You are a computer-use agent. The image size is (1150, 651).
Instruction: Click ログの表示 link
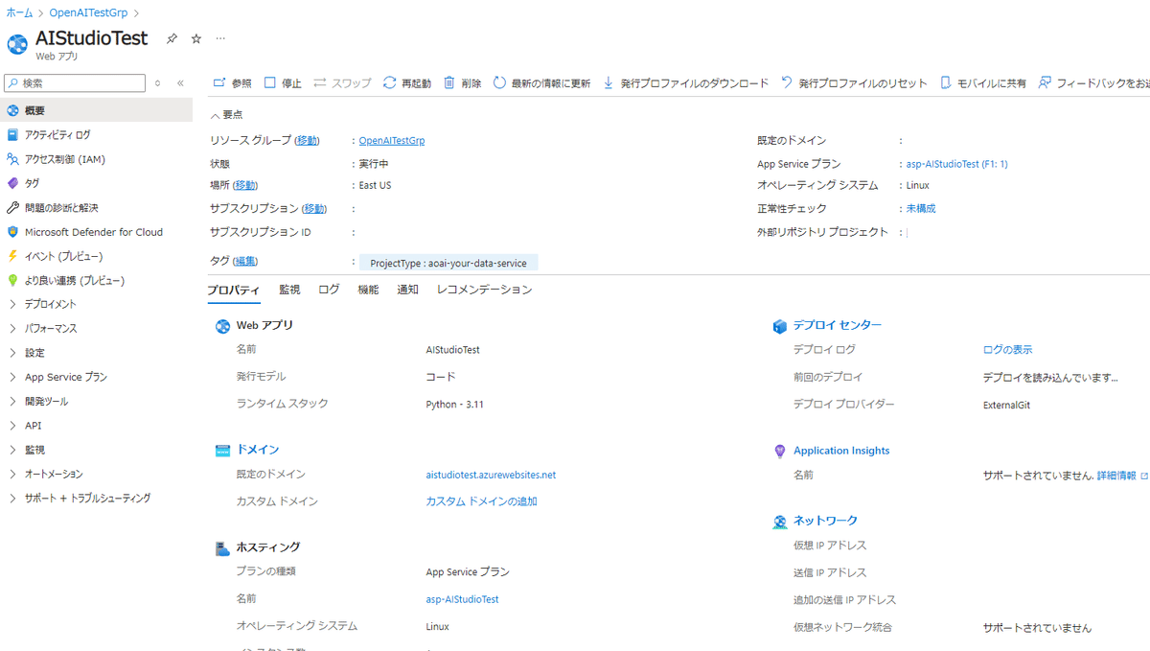point(1007,350)
